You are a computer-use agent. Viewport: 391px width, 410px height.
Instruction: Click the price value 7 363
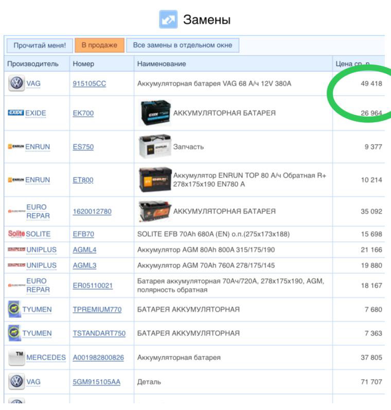[373, 333]
